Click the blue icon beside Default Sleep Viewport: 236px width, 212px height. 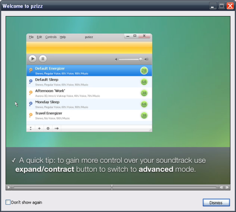click(31, 81)
